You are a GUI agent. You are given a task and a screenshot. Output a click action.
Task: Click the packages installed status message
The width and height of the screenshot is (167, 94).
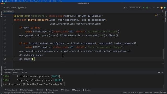point(29,93)
